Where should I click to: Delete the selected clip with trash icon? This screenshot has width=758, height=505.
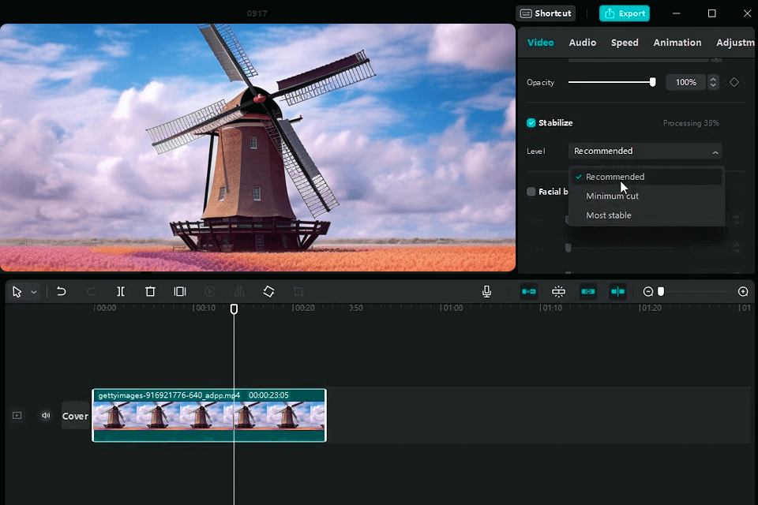[150, 291]
